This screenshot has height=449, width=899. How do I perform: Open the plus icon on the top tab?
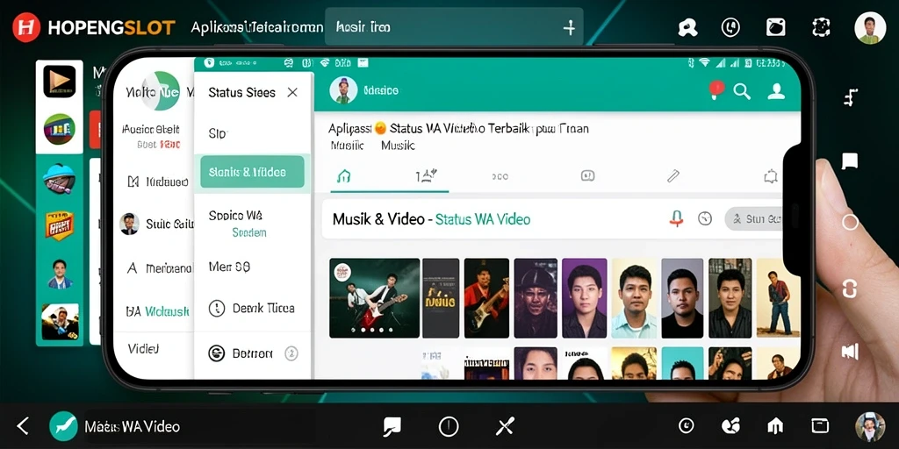(x=569, y=27)
